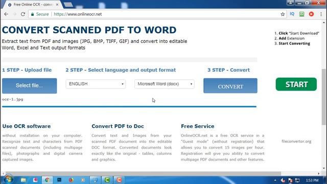Viewport: 327px width, 184px height.
Task: Switch to the Free Online OCR tab
Action: [32, 5]
